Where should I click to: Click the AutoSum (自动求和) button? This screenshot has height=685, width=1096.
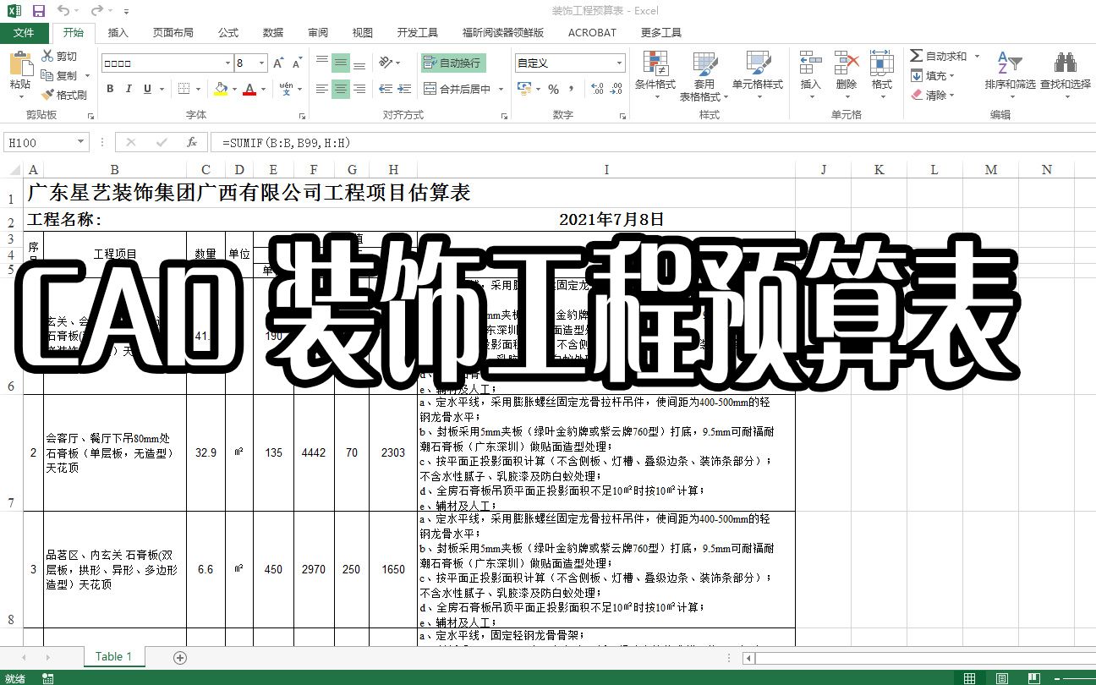[939, 56]
